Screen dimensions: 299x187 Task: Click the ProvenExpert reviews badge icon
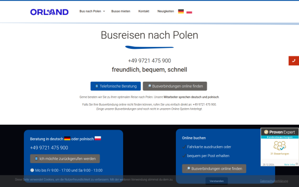[280, 146]
